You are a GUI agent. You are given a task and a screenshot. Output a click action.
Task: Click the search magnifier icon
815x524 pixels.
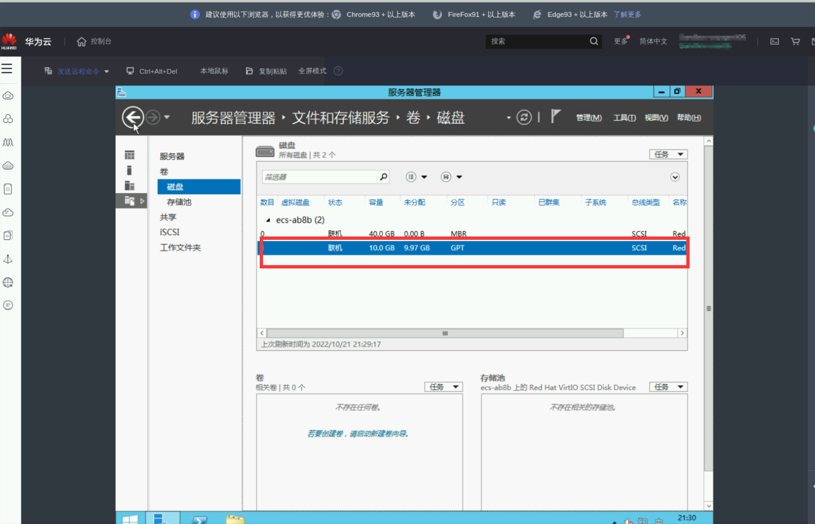pyautogui.click(x=594, y=41)
